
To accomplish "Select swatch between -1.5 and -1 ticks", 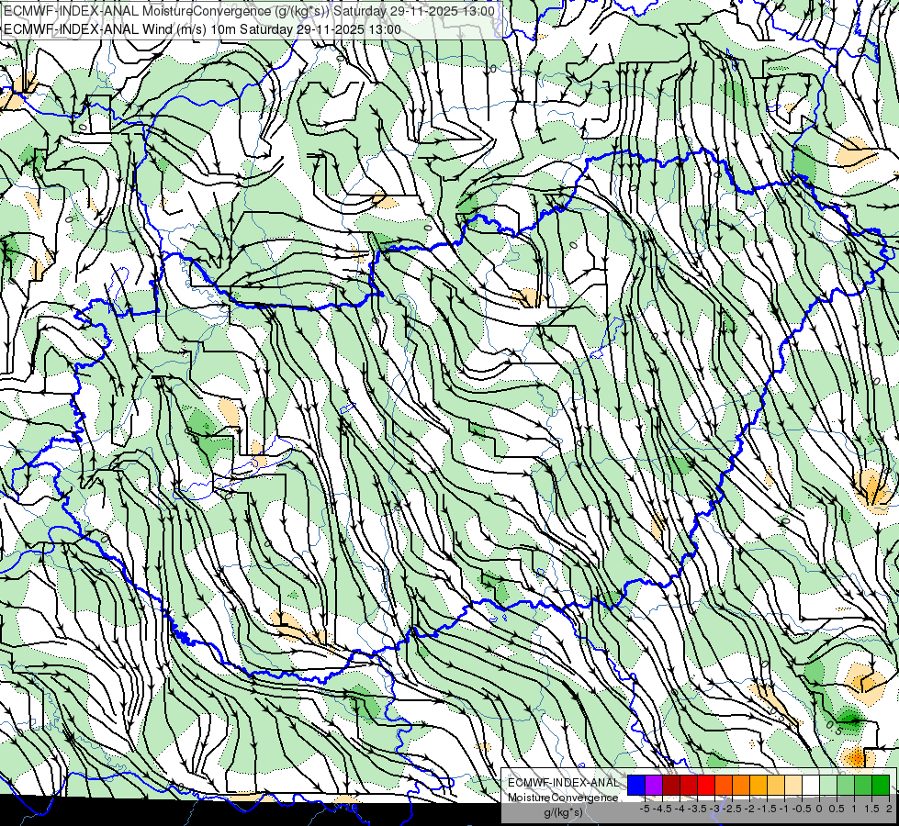I will click(776, 785).
